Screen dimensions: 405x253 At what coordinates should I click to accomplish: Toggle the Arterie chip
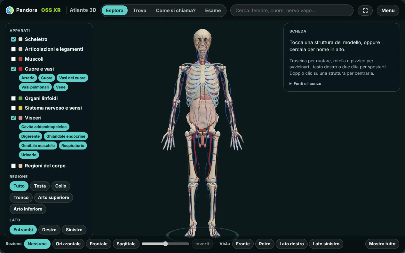(x=28, y=78)
